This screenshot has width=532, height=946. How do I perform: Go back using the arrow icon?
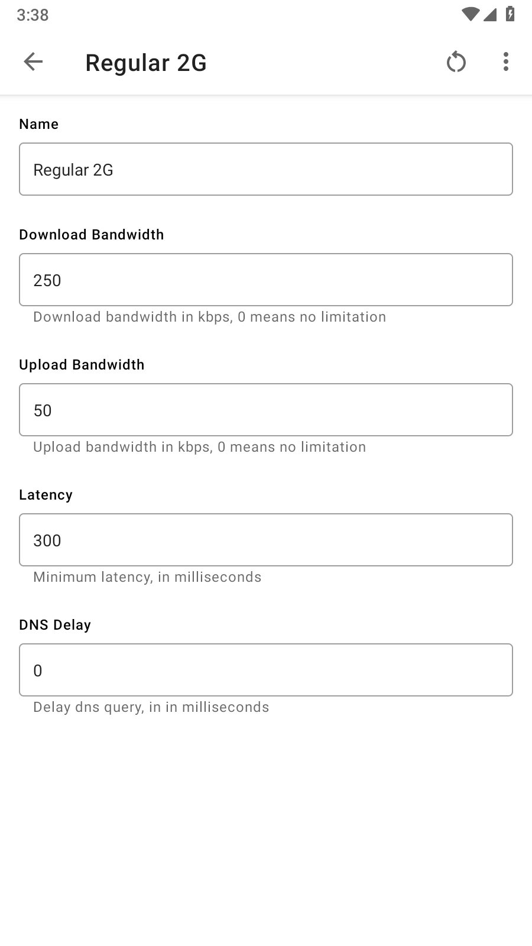click(x=33, y=61)
